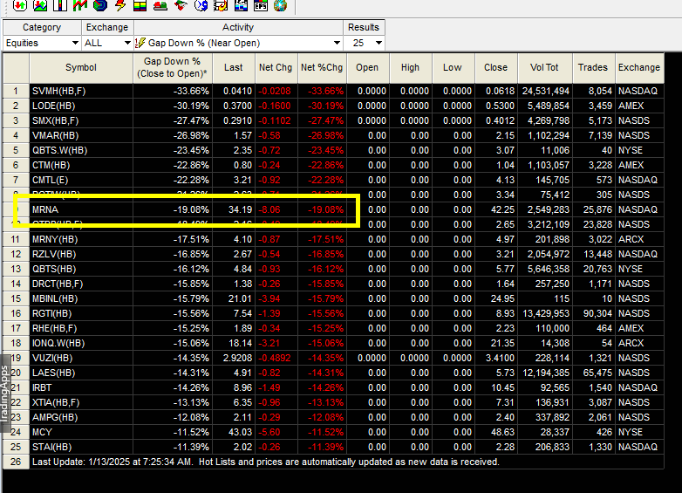Open the Category dropdown showing Equities
682x493 pixels.
pos(42,43)
